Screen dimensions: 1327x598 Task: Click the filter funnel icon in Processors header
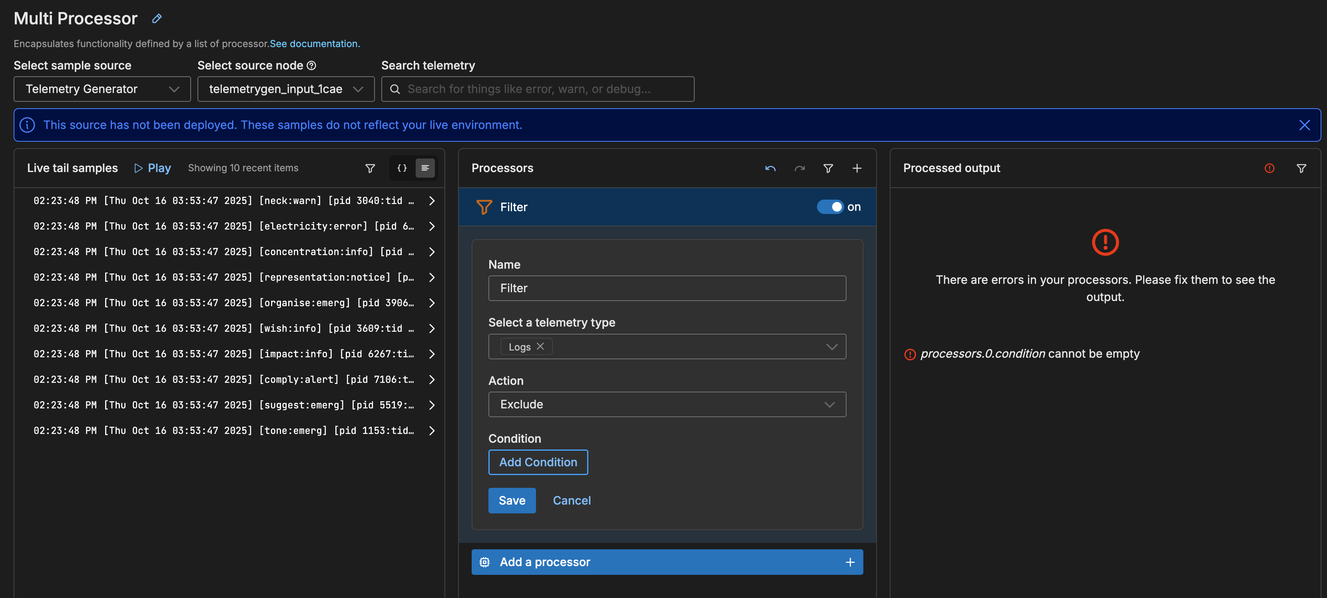(828, 168)
